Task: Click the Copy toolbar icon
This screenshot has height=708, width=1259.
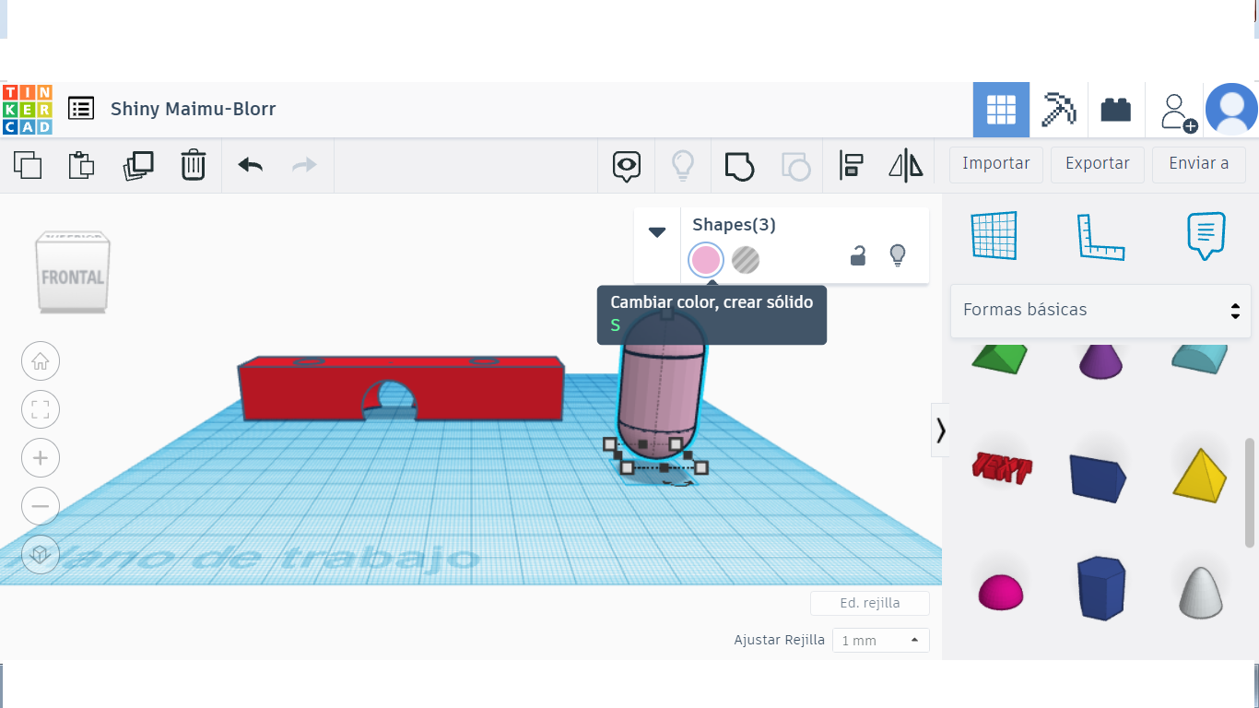Action: 28,166
